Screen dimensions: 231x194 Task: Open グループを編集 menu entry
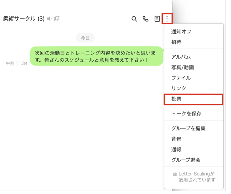[x=194, y=128]
